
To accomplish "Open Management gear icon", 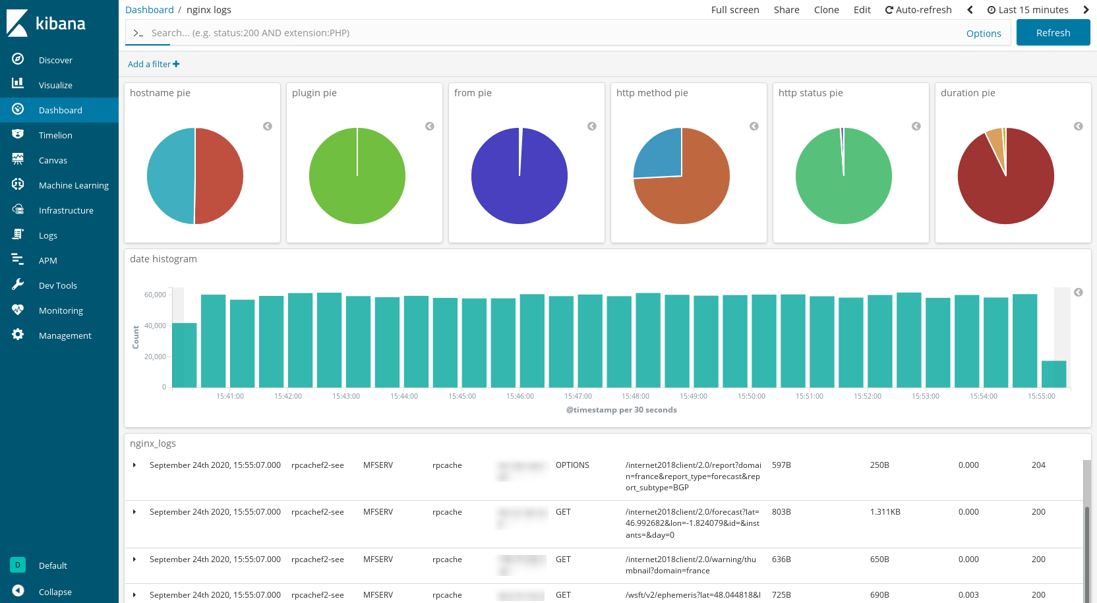I will point(18,335).
